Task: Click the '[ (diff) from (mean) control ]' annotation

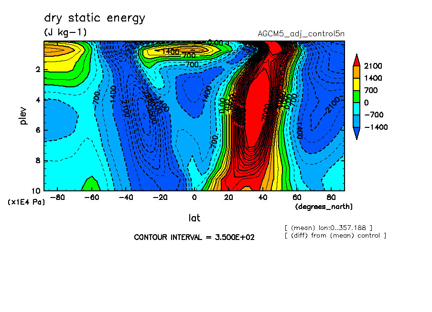Action: [335, 236]
